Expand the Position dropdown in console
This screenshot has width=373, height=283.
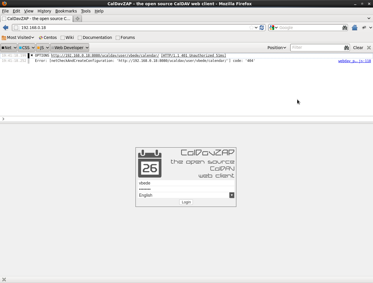[277, 48]
